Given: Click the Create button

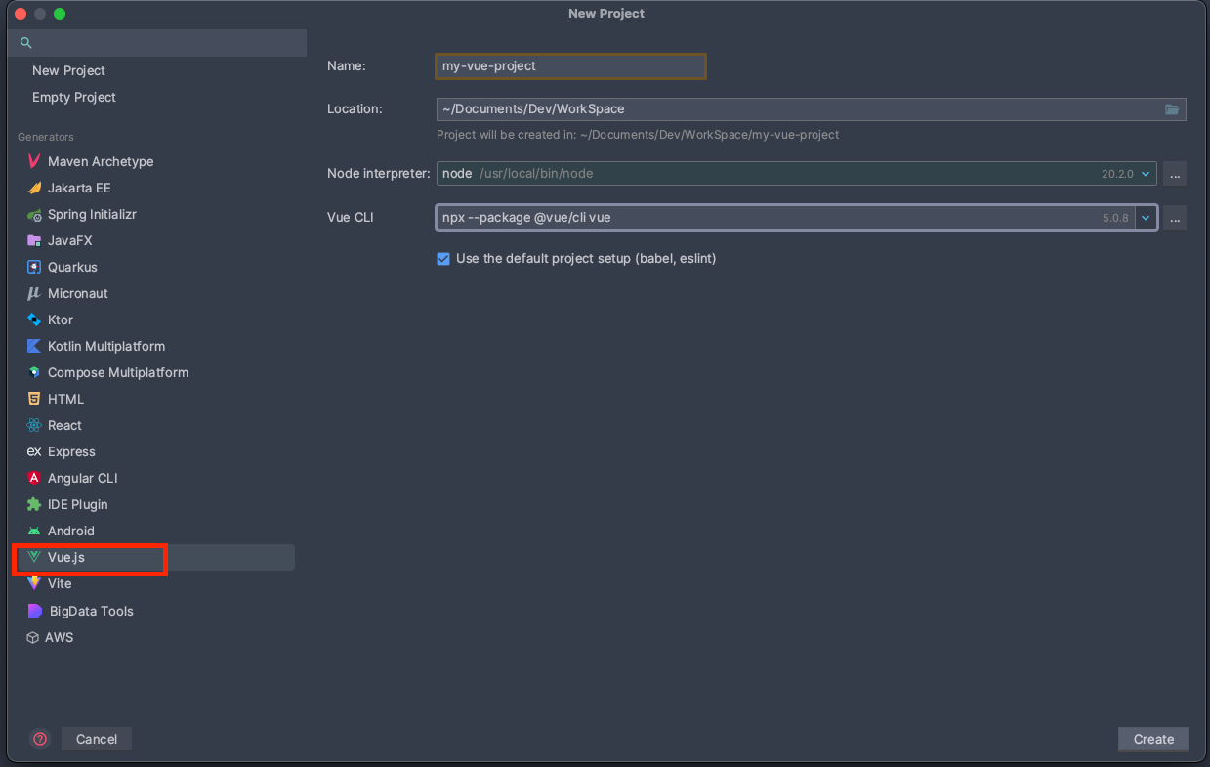Looking at the screenshot, I should (x=1153, y=739).
